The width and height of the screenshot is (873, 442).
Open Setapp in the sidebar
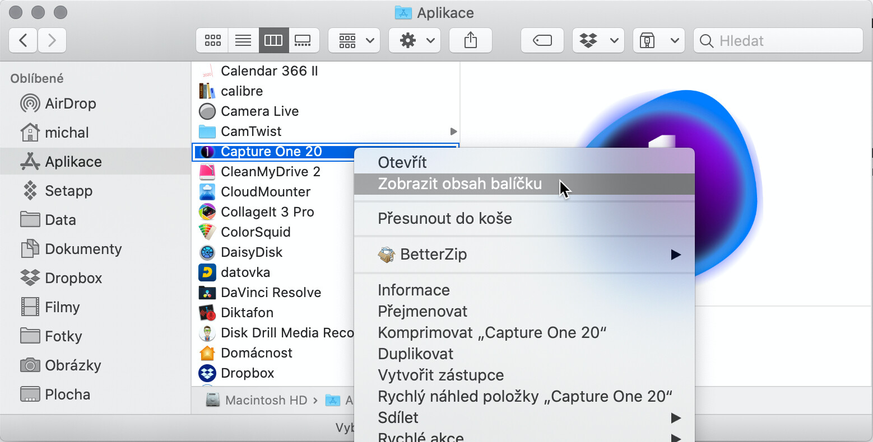(95, 191)
